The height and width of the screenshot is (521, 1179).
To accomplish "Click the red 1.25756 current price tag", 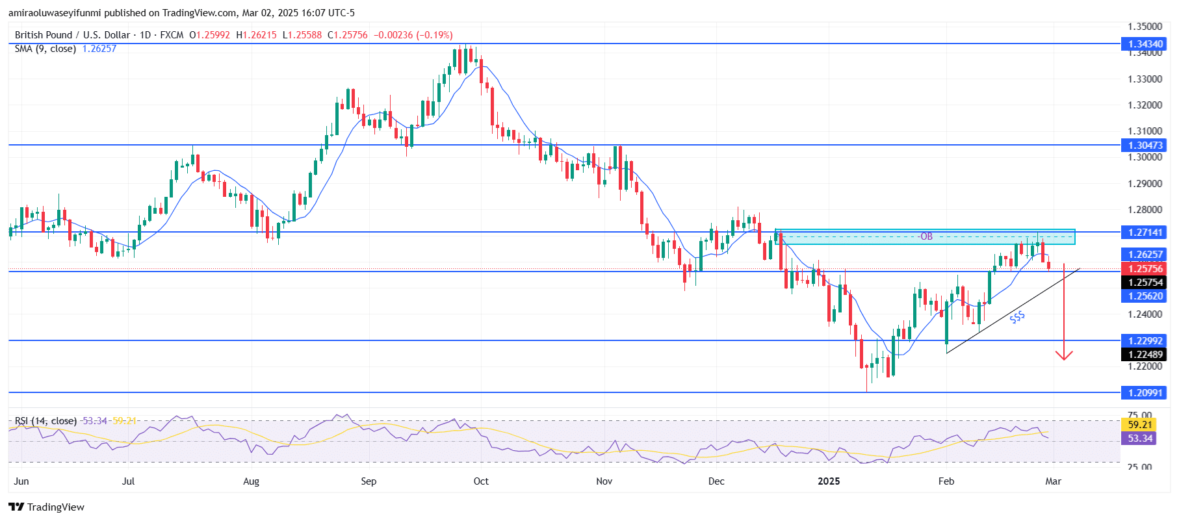I will [x=1145, y=268].
